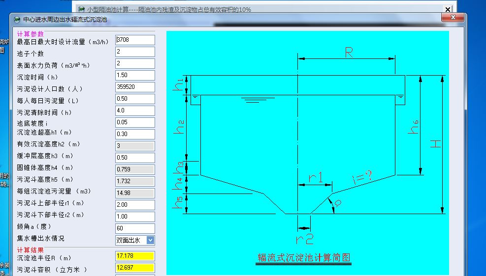Click the max hourly design flow field showing 3708
The height and width of the screenshot is (276, 486).
pyautogui.click(x=135, y=40)
